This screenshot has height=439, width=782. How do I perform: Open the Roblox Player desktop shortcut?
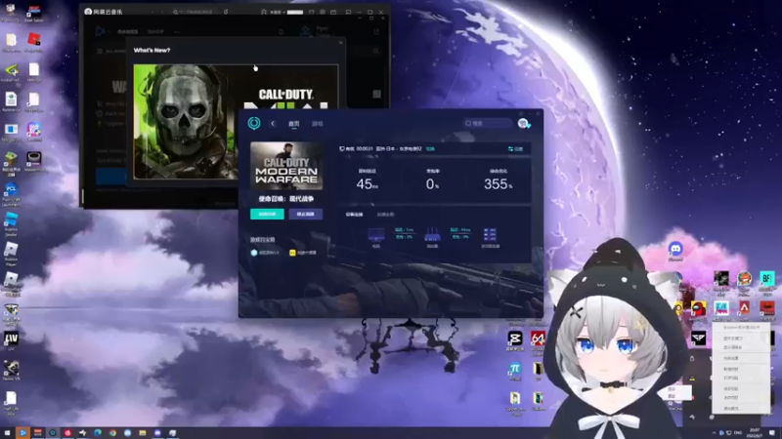click(11, 253)
